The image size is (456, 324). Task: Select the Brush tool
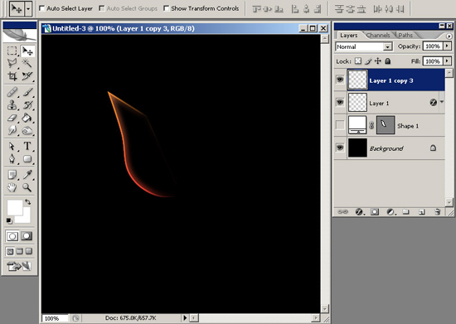(27, 92)
